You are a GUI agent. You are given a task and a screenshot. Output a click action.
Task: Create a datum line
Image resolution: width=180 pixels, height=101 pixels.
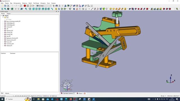(92, 9)
